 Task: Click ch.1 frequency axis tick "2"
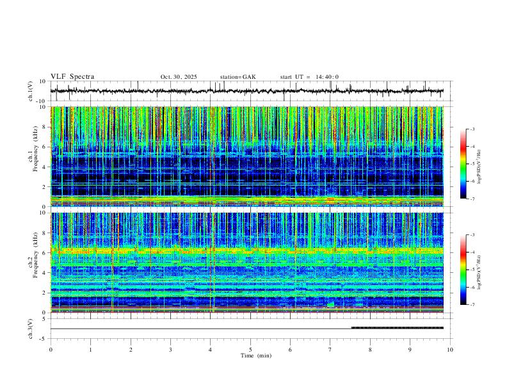(45, 186)
